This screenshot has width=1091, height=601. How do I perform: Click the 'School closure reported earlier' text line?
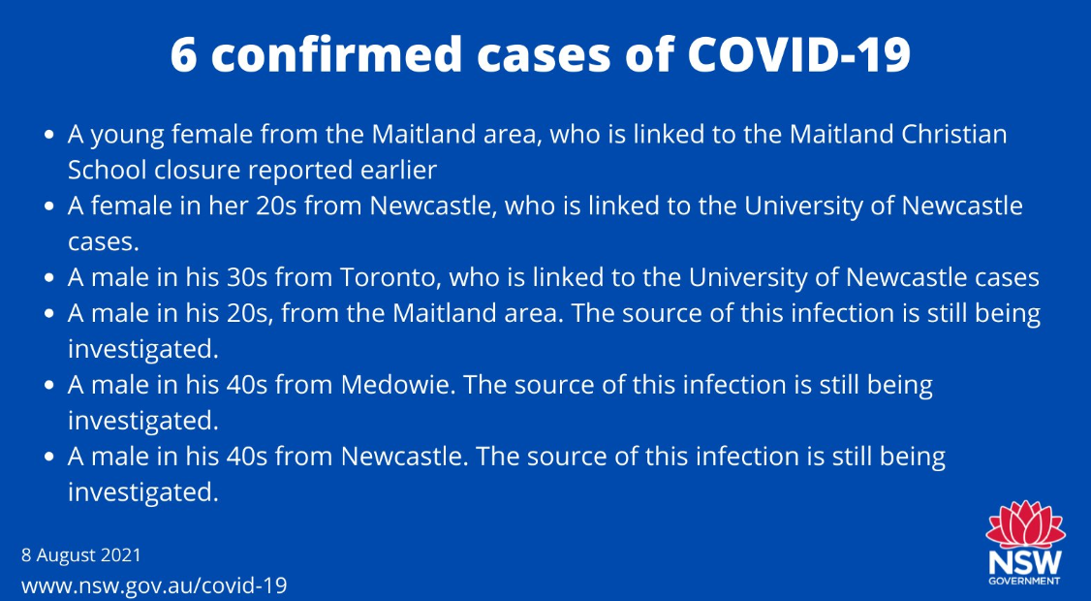253,170
